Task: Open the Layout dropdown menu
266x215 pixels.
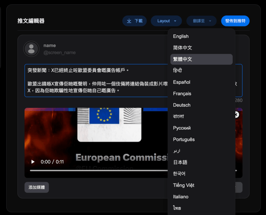Action: tap(166, 21)
